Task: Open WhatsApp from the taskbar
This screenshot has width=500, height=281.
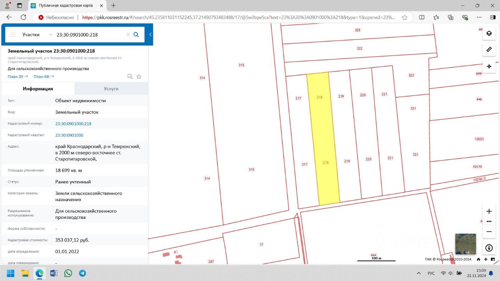Action: pyautogui.click(x=68, y=273)
